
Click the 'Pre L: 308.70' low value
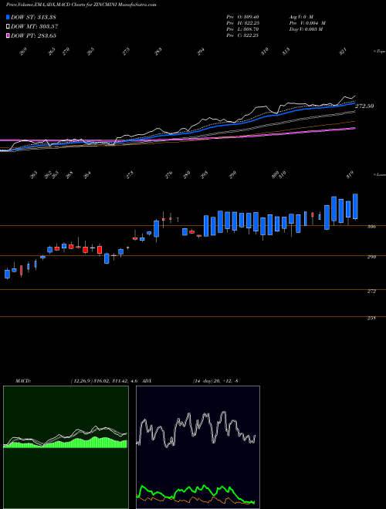coord(242,29)
